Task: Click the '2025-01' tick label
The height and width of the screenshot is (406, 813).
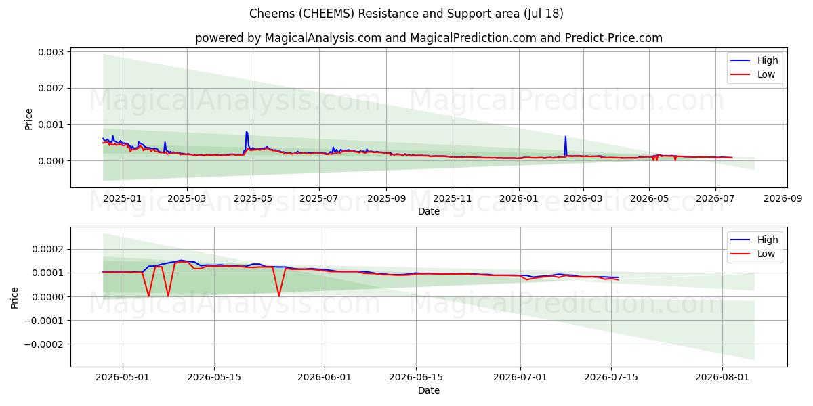Action: [123, 198]
